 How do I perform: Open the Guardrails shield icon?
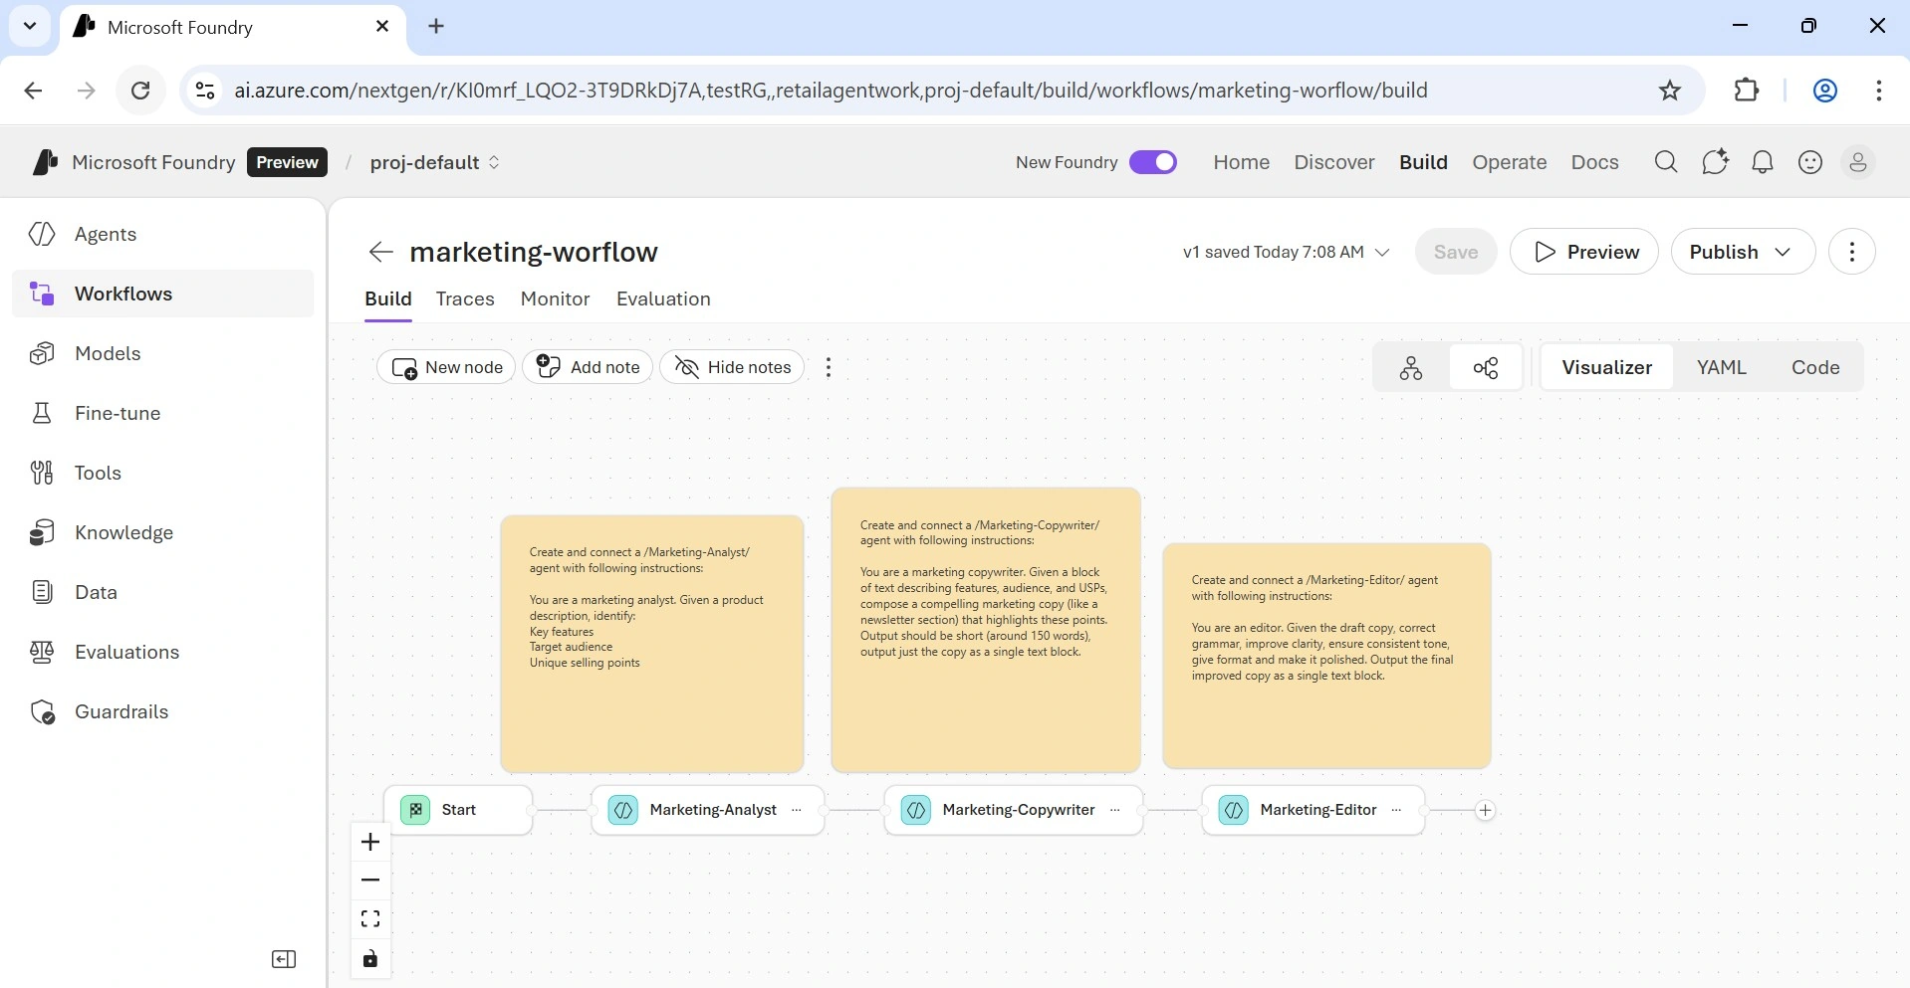click(x=42, y=711)
